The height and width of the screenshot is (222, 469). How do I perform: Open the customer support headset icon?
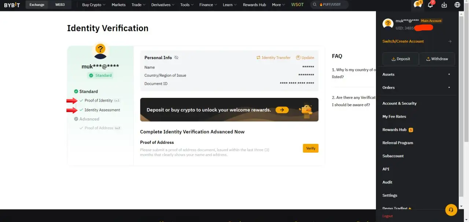click(x=451, y=210)
